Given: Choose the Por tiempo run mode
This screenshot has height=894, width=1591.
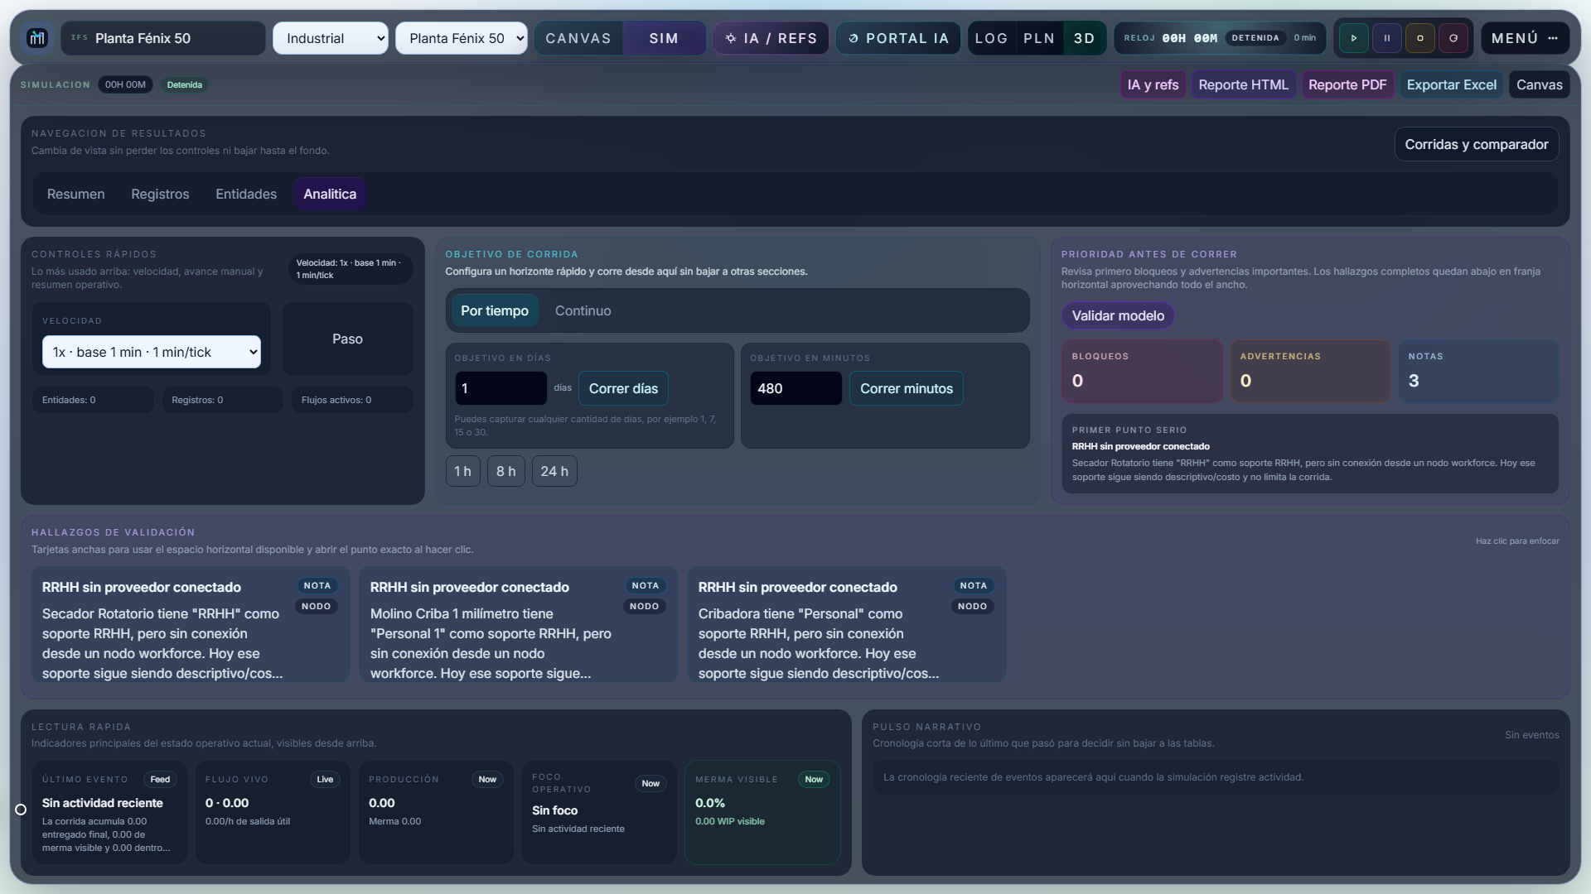Looking at the screenshot, I should pos(495,310).
